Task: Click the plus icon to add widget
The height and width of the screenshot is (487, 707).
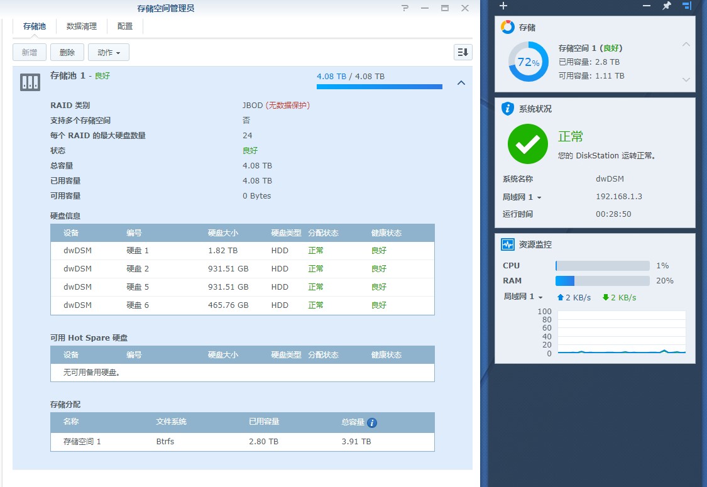Action: (x=503, y=6)
